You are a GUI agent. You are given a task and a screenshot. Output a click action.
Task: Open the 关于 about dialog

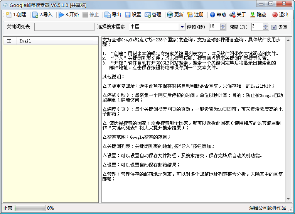pyautogui.click(x=233, y=15)
